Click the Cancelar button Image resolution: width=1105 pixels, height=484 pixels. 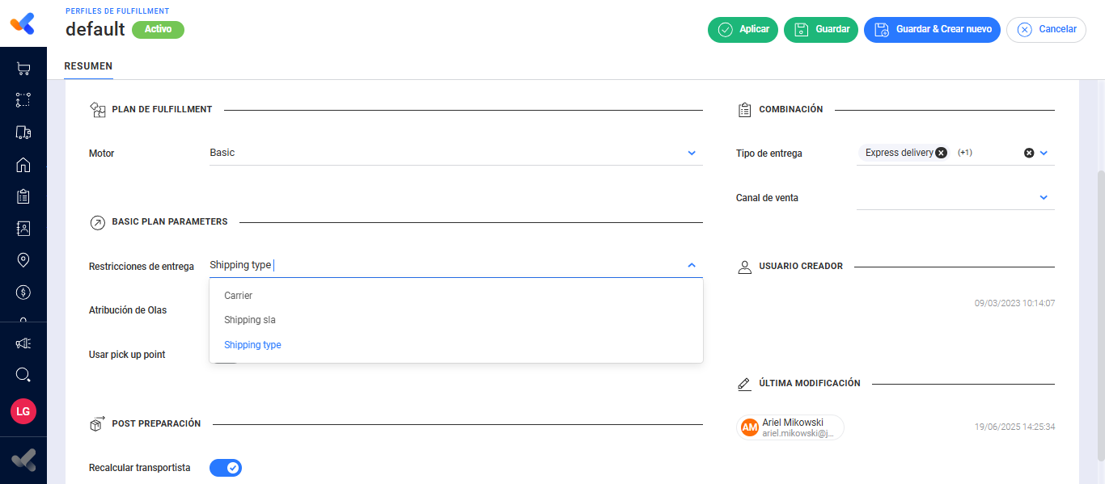click(x=1046, y=29)
